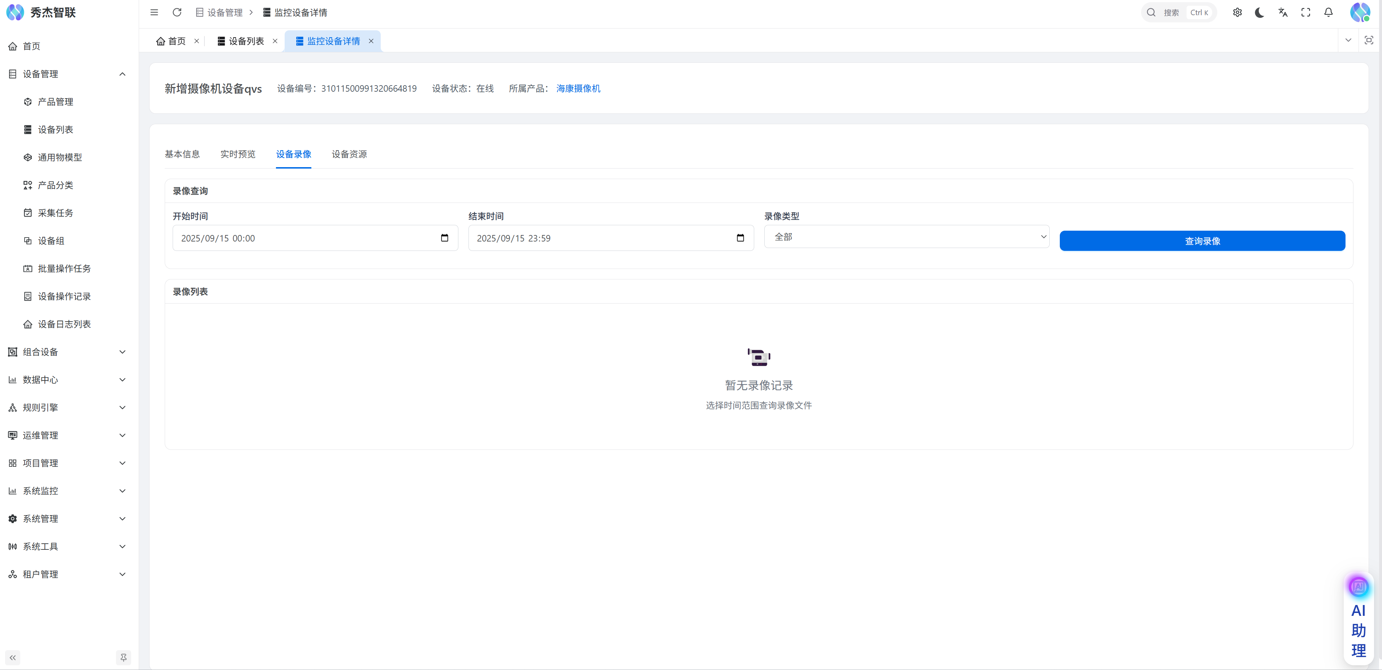Image resolution: width=1382 pixels, height=670 pixels.
Task: Open the 海康摄像机 product link
Action: click(578, 88)
